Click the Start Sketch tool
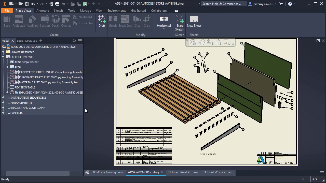This screenshot has height=183, width=326. 180,23
